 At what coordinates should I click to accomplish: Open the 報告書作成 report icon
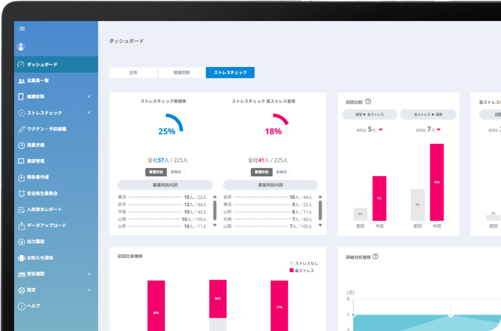click(x=21, y=177)
